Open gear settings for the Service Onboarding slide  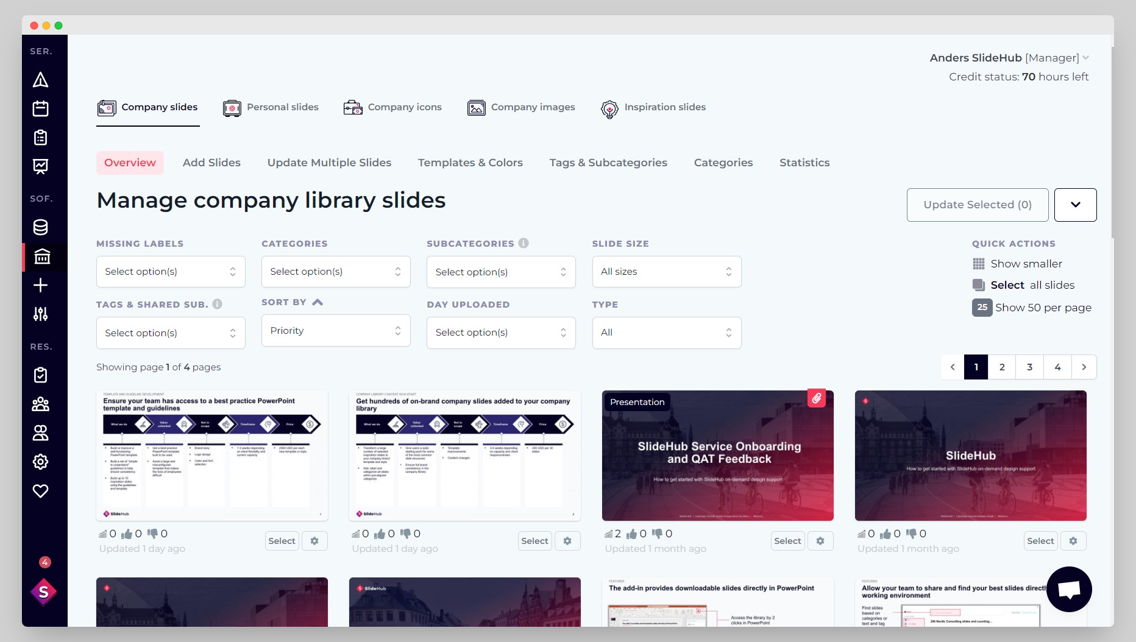[820, 541]
